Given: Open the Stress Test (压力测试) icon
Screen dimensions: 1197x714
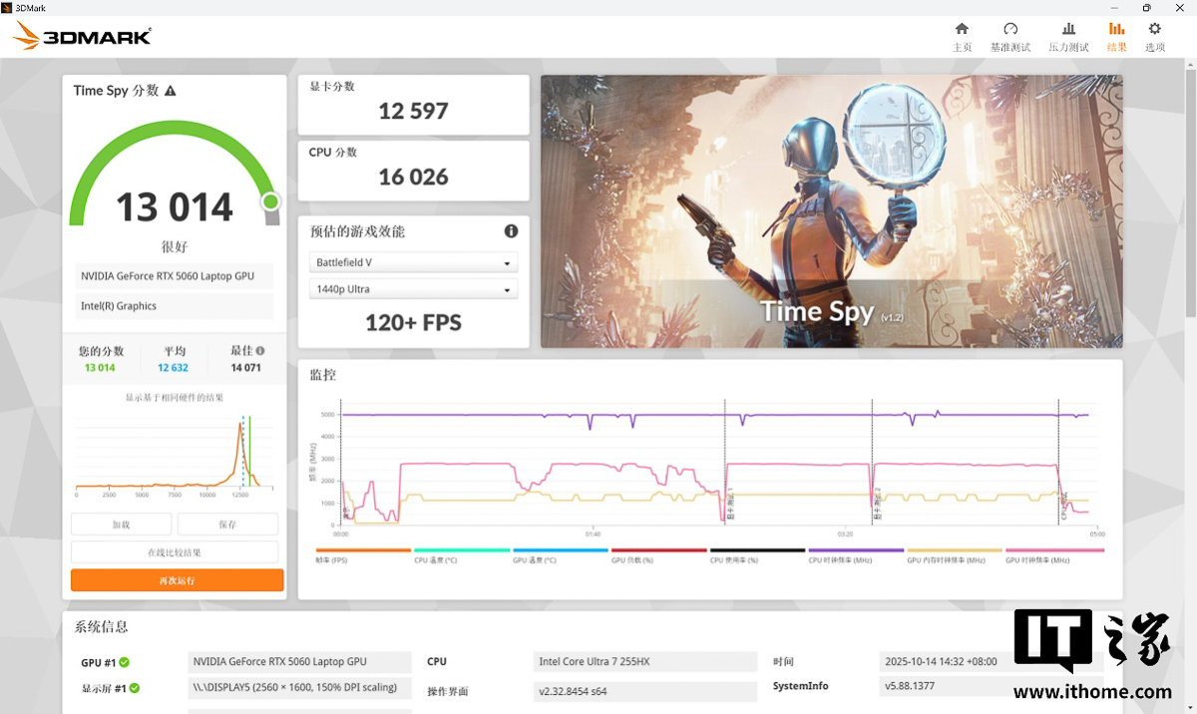Looking at the screenshot, I should [x=1068, y=37].
